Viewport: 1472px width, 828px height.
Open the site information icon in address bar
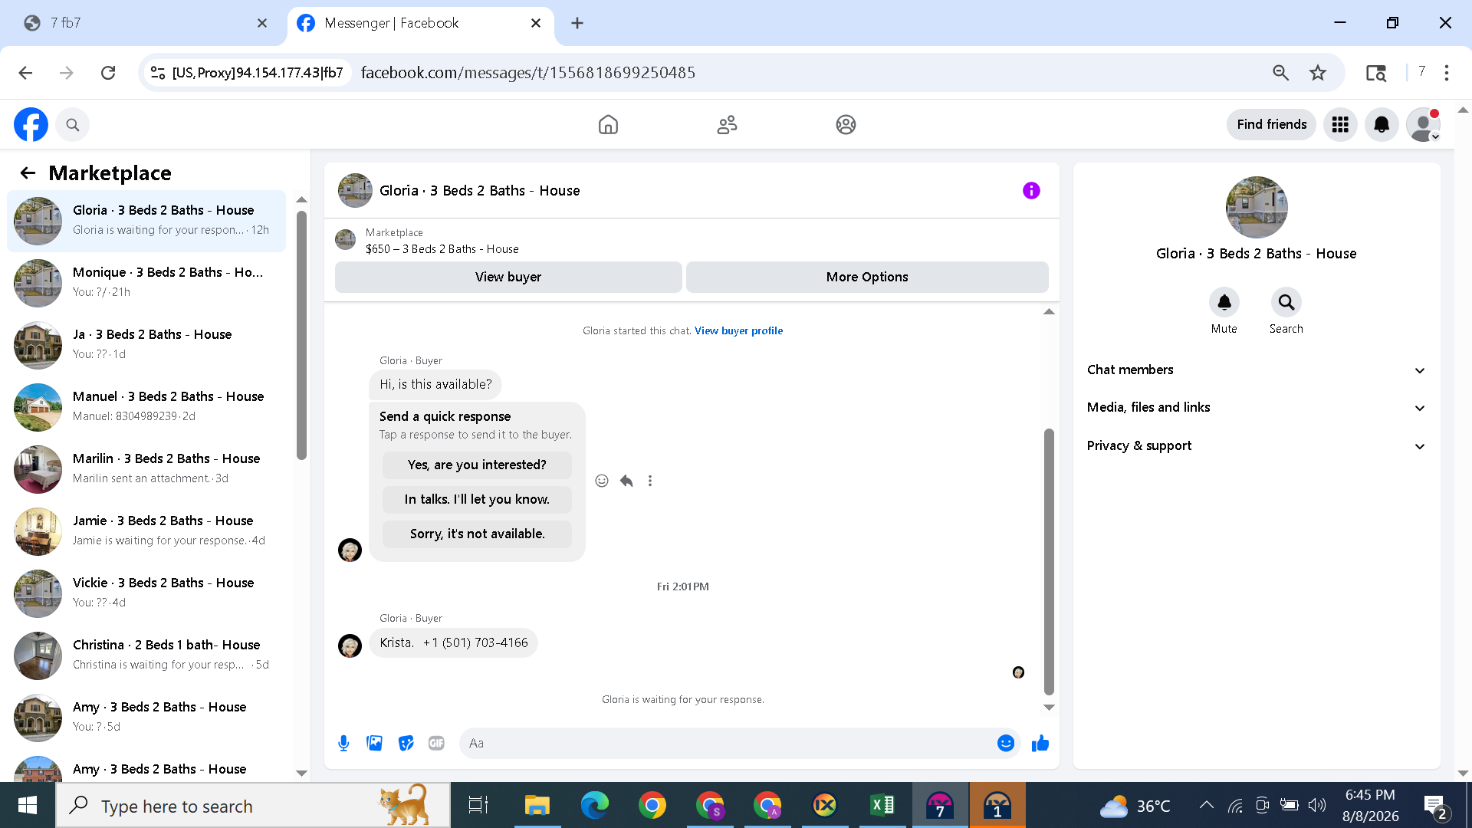(158, 73)
